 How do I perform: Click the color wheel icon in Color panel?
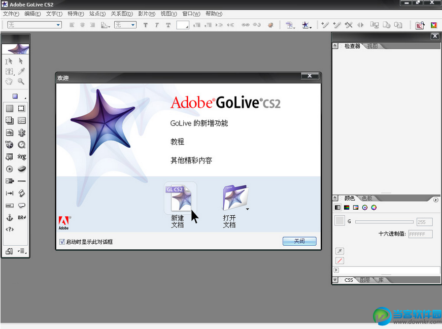coord(373,207)
